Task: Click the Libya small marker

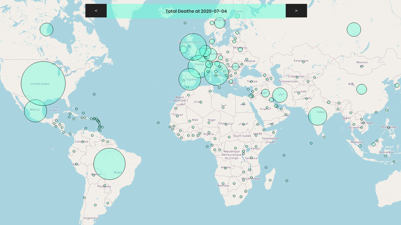Action: tap(223, 108)
